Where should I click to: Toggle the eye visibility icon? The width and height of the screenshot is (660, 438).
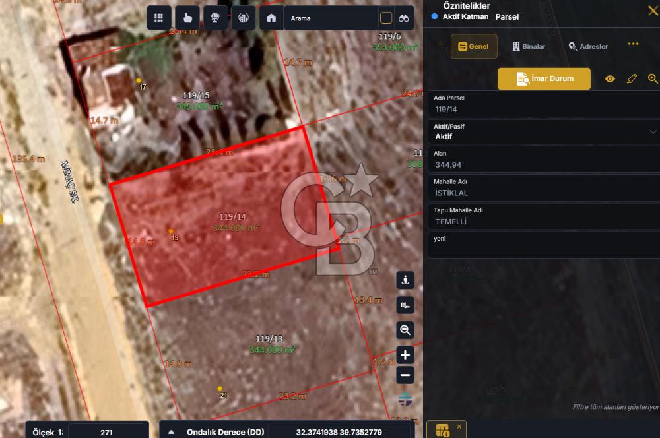[x=610, y=78]
